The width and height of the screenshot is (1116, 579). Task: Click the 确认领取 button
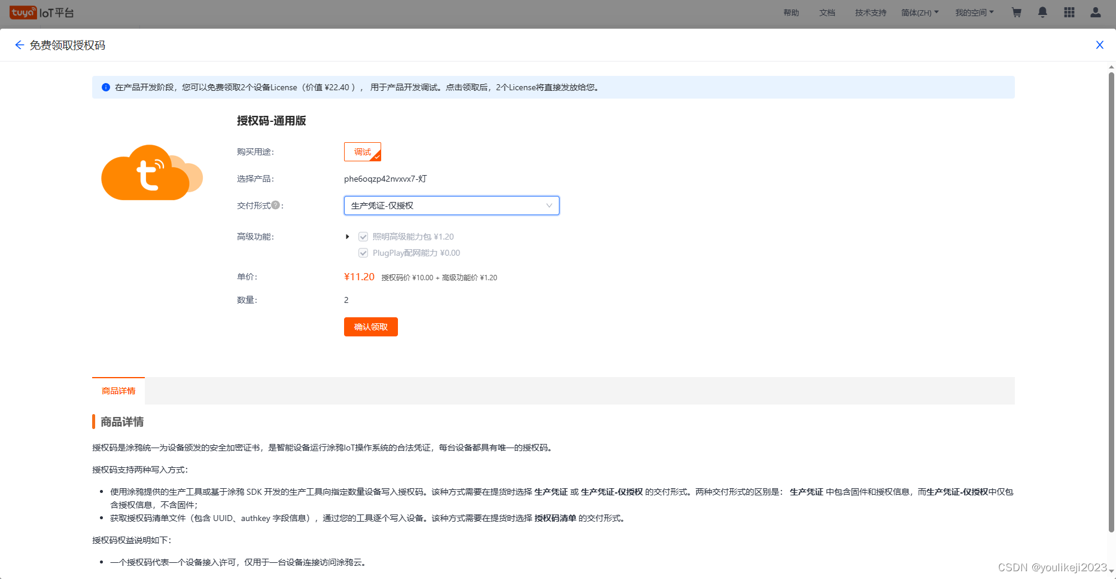pyautogui.click(x=371, y=327)
